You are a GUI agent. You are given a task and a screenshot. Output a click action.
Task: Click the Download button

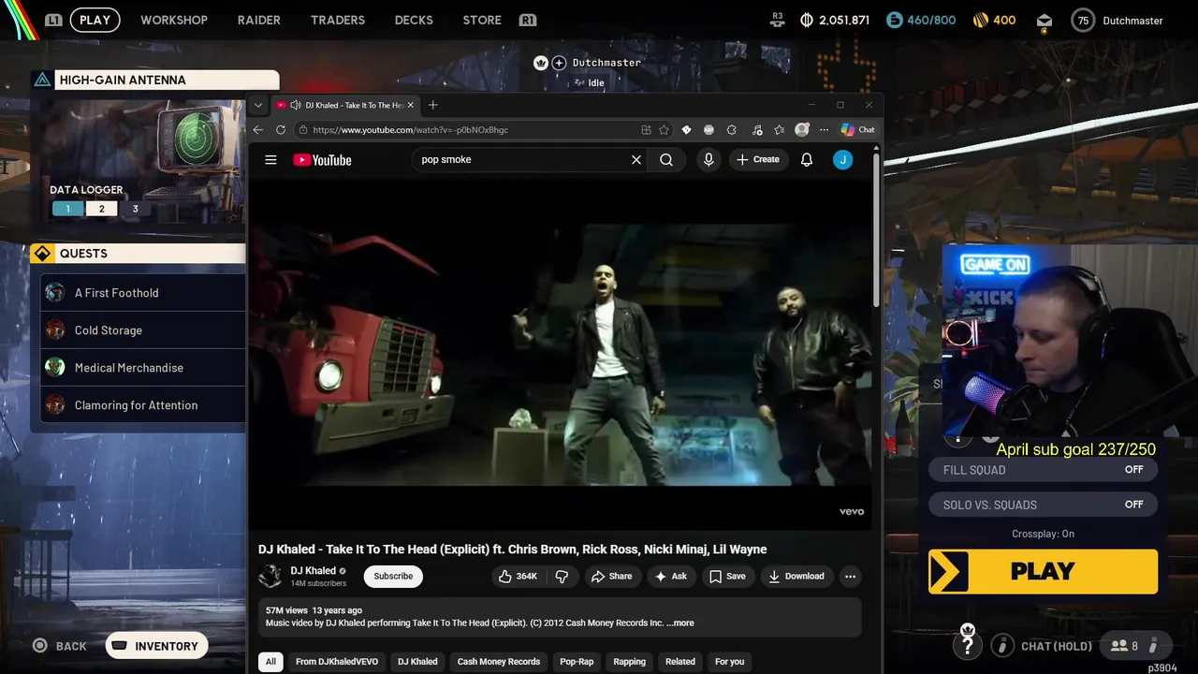click(796, 577)
